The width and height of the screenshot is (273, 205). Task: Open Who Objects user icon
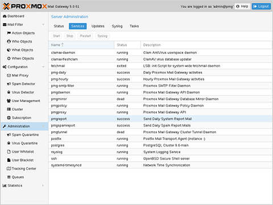9,41
